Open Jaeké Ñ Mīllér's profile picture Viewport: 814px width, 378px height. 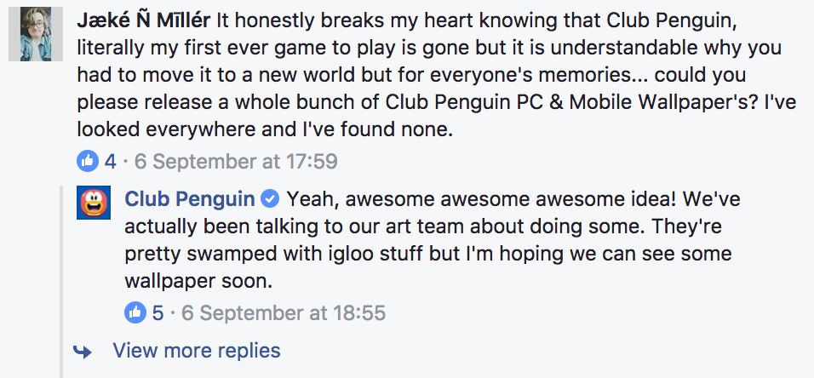click(x=37, y=37)
